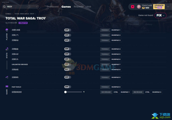This screenshot has width=172, height=120.
Task: Toggle the NUMPAD 9 cheat switch
Action: pyautogui.click(x=67, y=77)
